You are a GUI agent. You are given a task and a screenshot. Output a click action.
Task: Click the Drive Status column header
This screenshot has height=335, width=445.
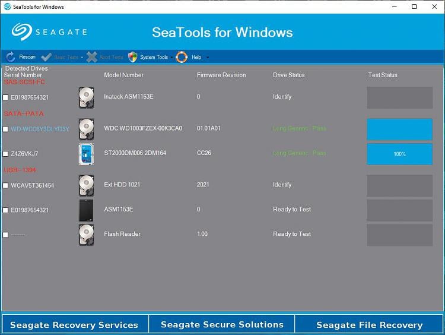point(288,75)
